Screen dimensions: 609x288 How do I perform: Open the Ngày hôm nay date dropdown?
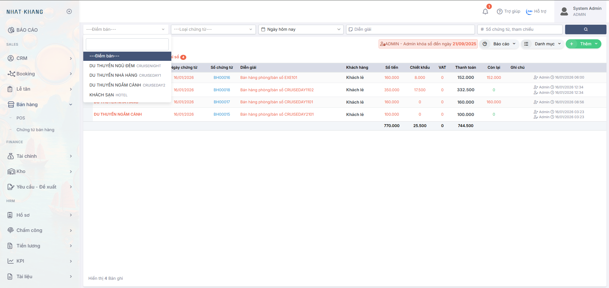pos(300,29)
